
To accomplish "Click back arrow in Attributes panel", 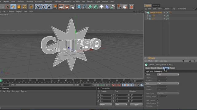I will coord(183,61).
